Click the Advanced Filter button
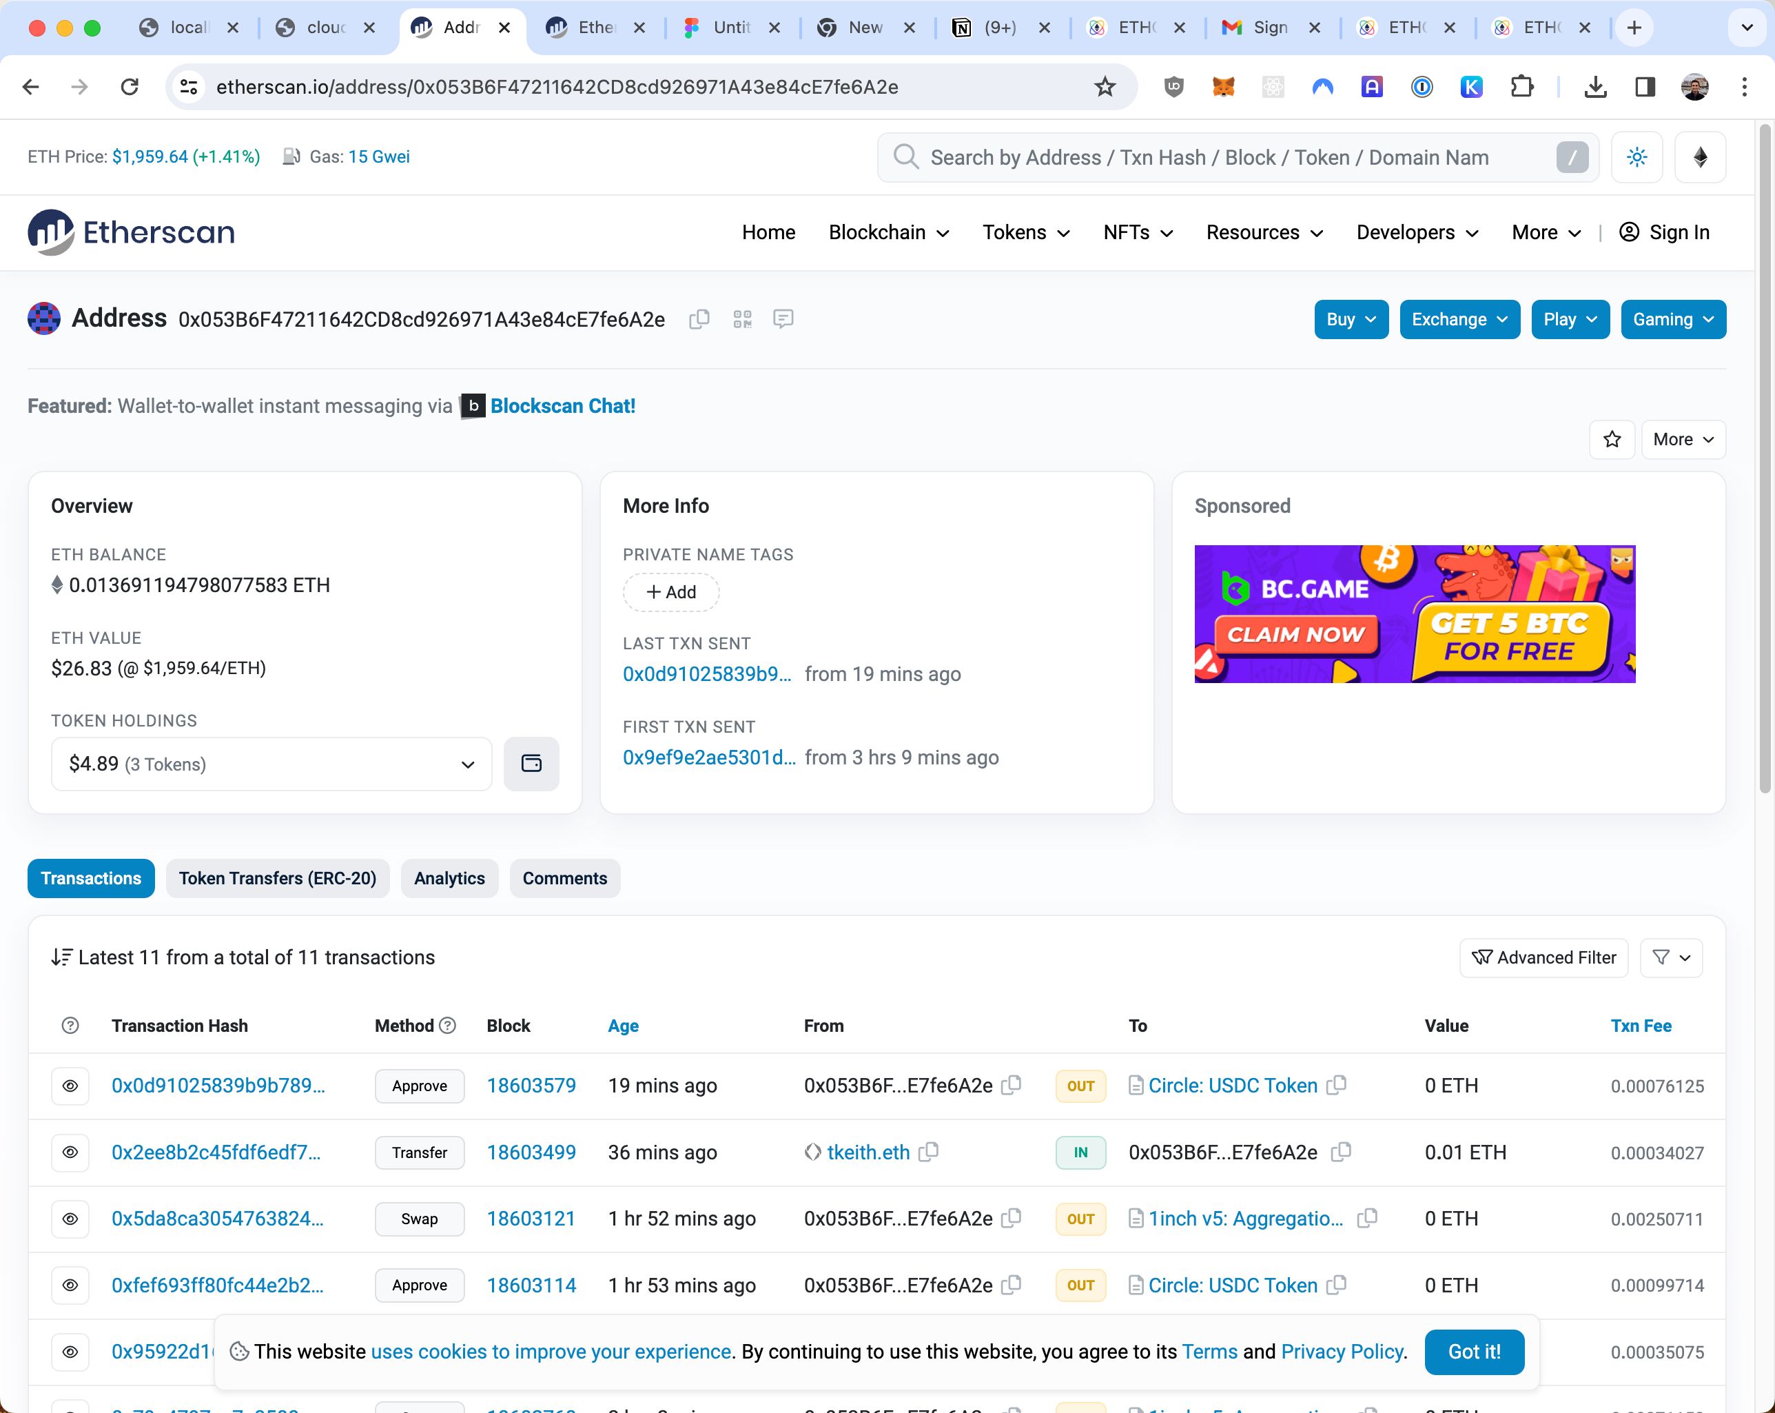1775x1413 pixels. [x=1543, y=957]
